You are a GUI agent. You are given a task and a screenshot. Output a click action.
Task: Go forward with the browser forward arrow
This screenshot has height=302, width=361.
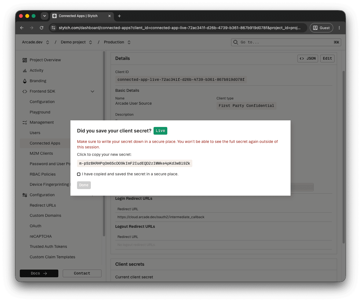32,28
